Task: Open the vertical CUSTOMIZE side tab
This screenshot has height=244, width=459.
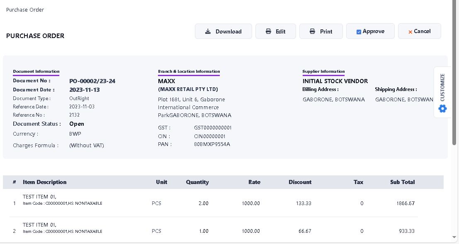Action: click(x=442, y=87)
